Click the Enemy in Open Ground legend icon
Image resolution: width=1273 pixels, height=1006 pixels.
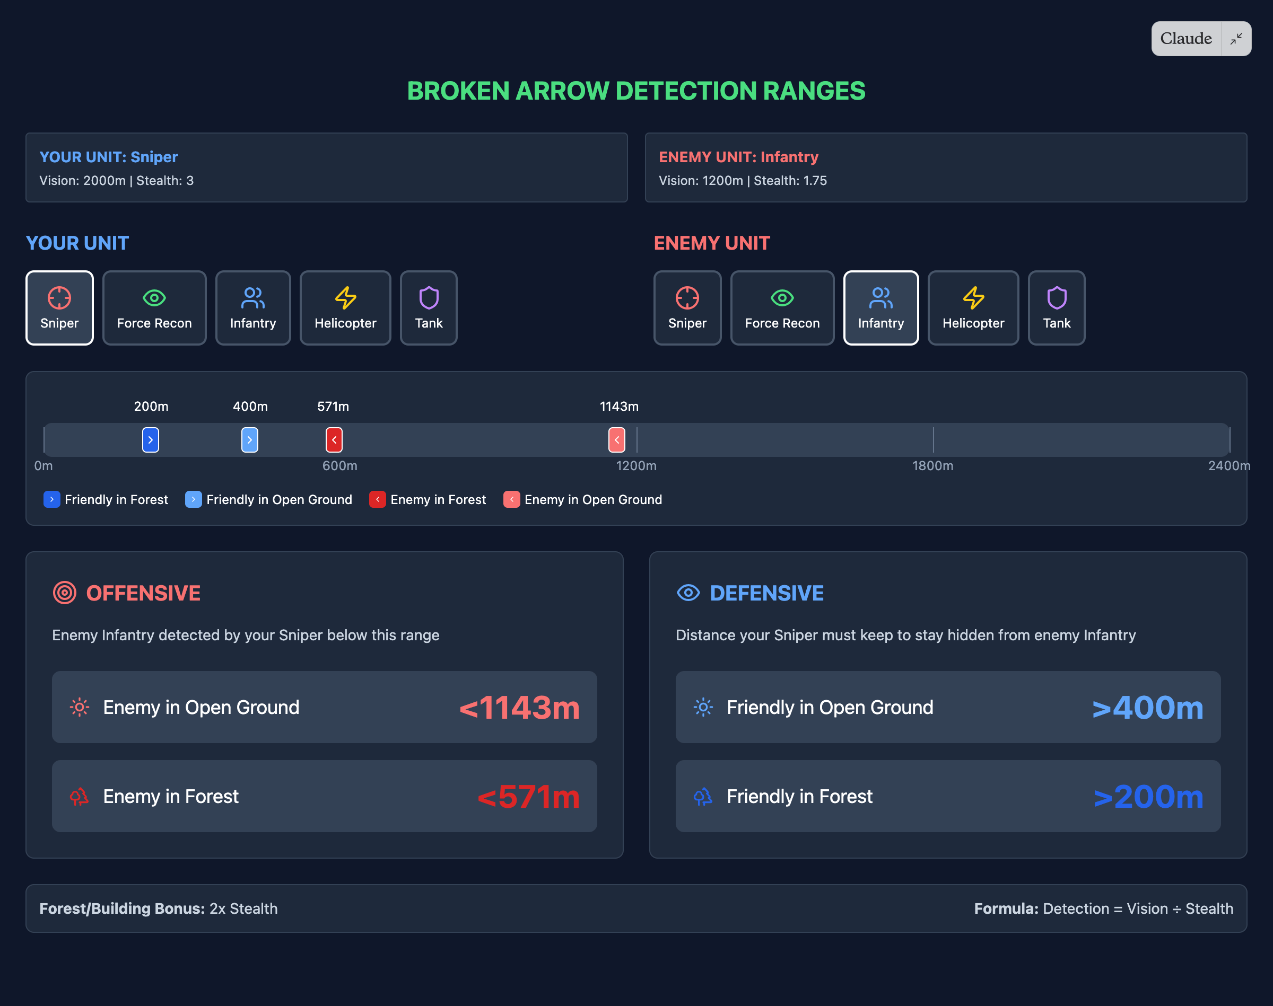pyautogui.click(x=511, y=499)
